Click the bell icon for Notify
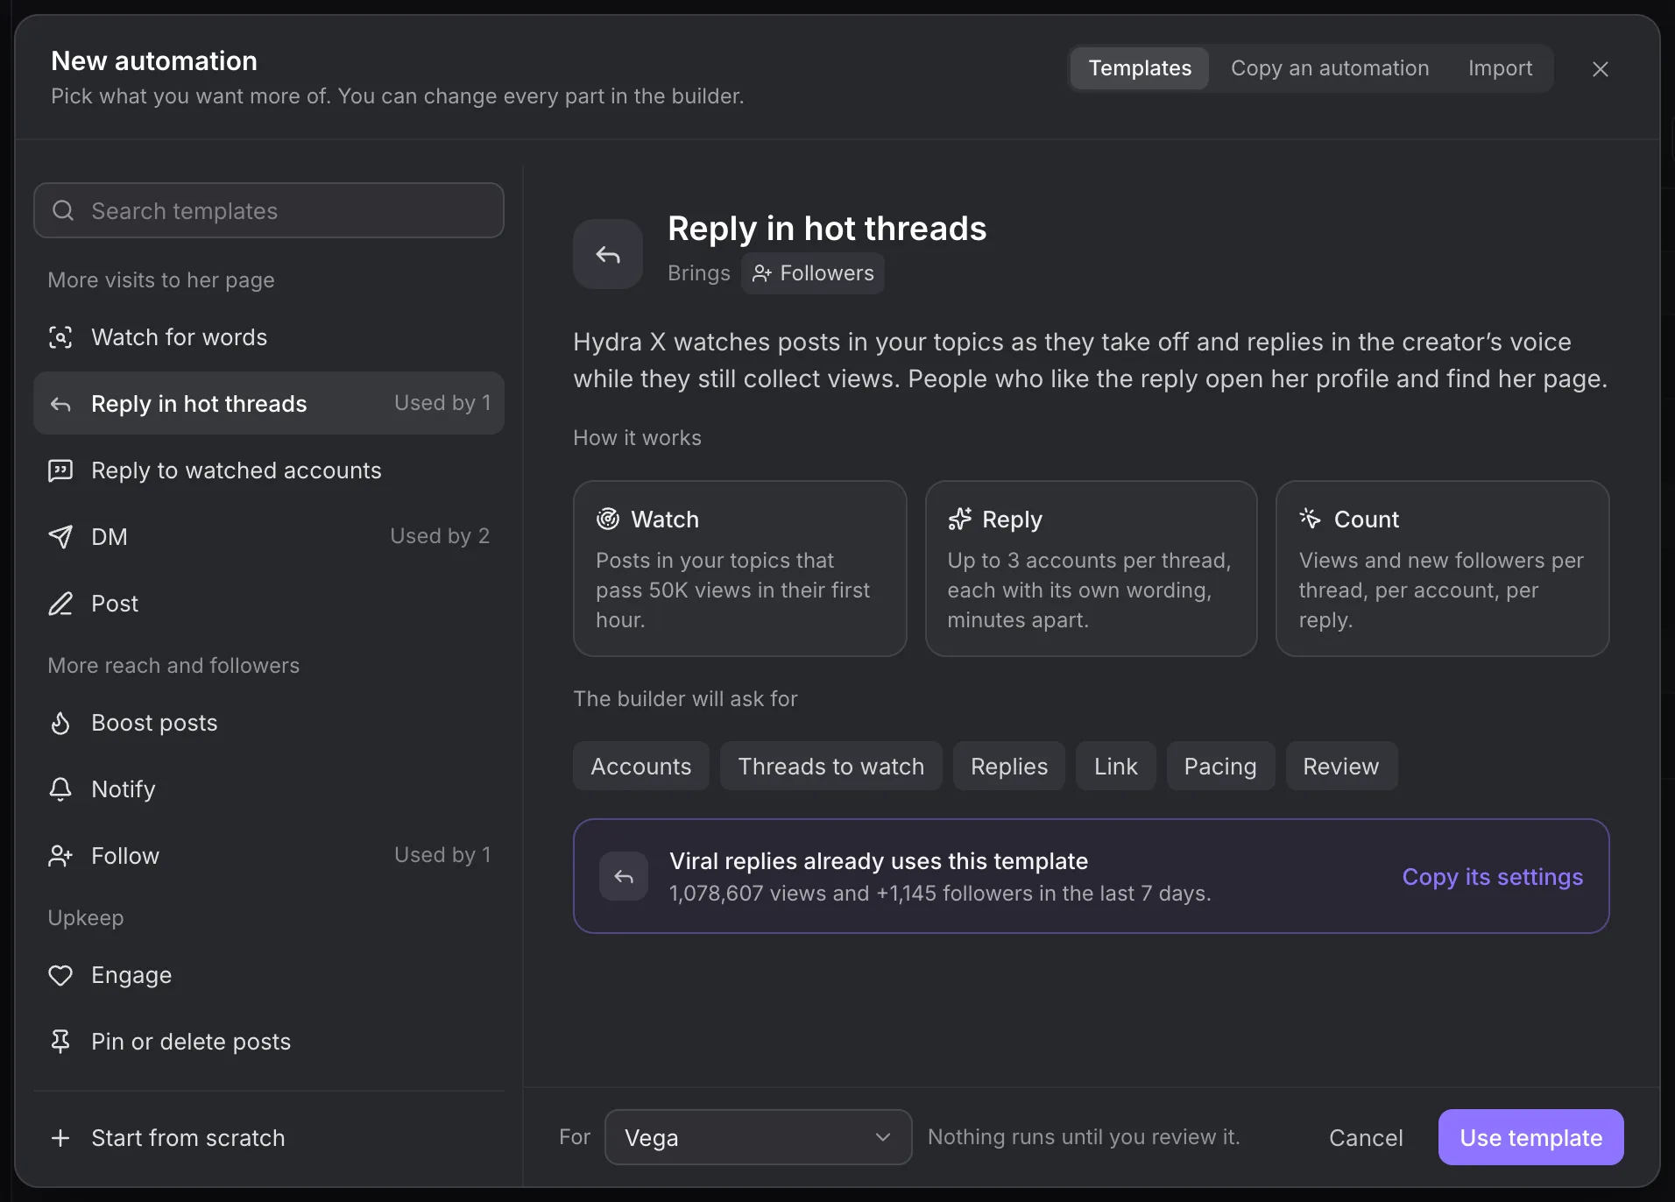1675x1202 pixels. coord(60,789)
